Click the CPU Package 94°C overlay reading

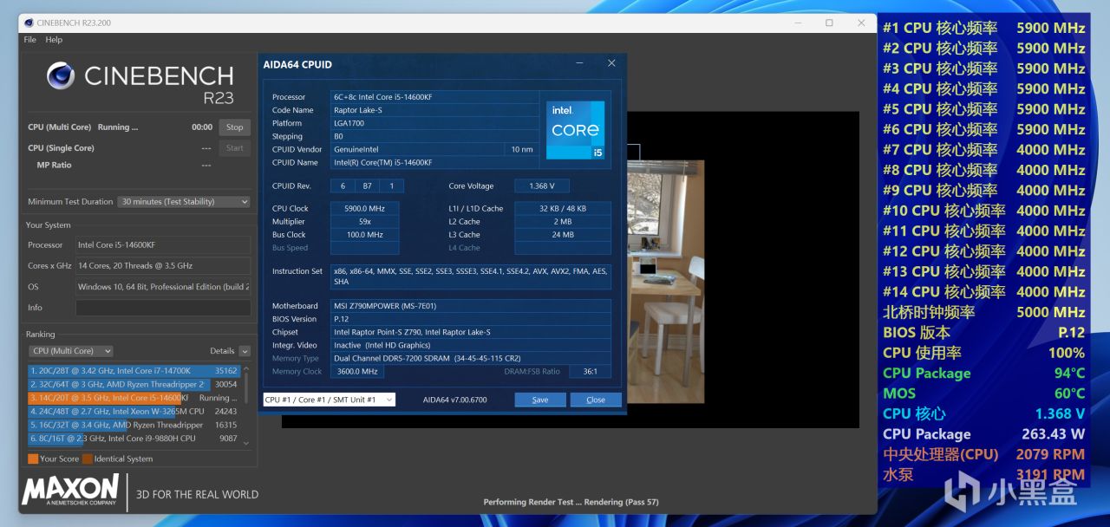[984, 373]
